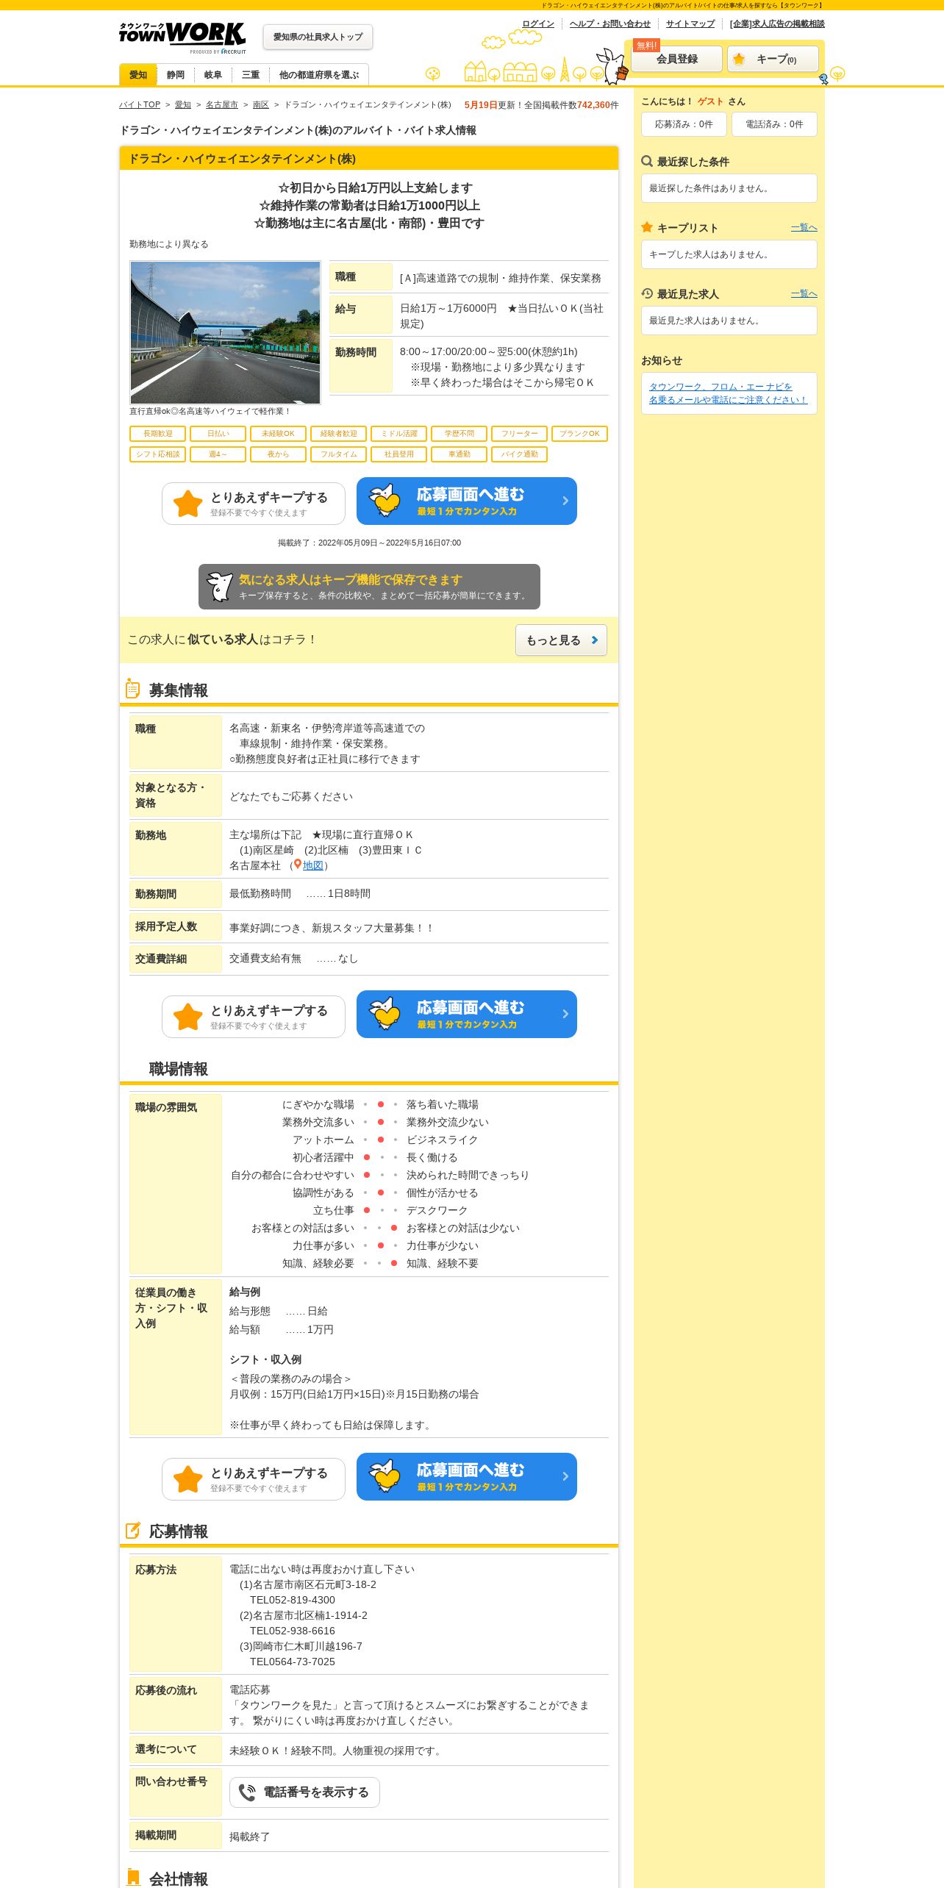Switch to the 静岡 tab
The image size is (944, 1888).
(176, 75)
